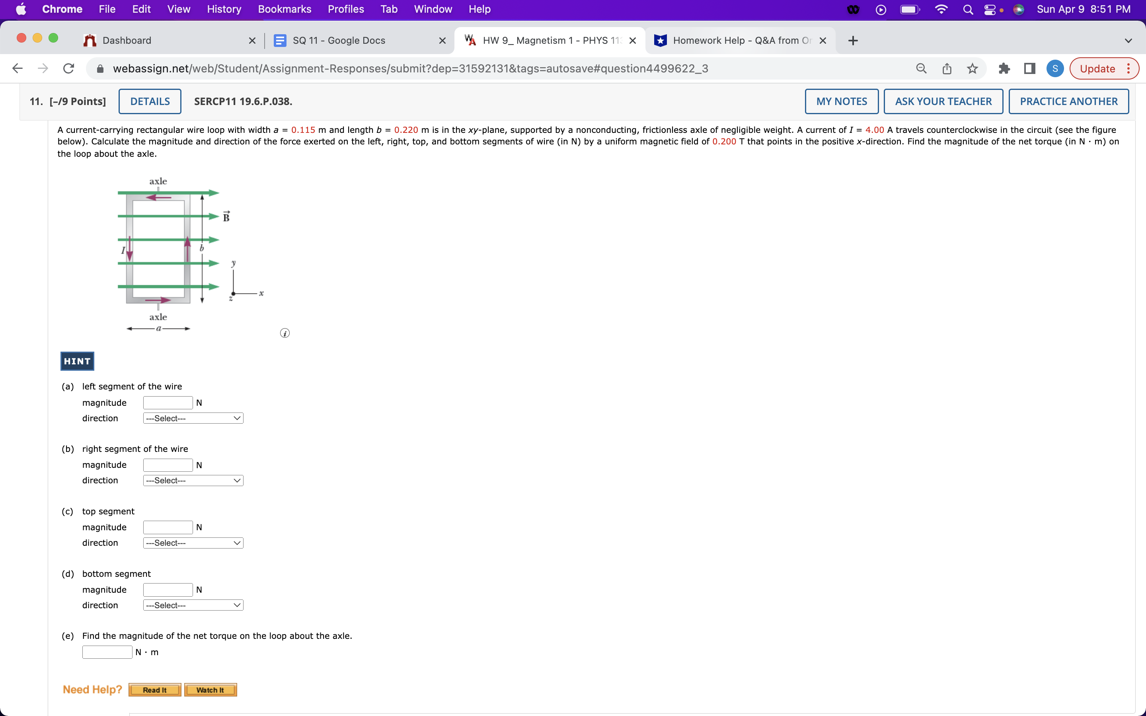This screenshot has height=716, width=1146.
Task: Bookmark this page with the star icon
Action: tap(972, 68)
